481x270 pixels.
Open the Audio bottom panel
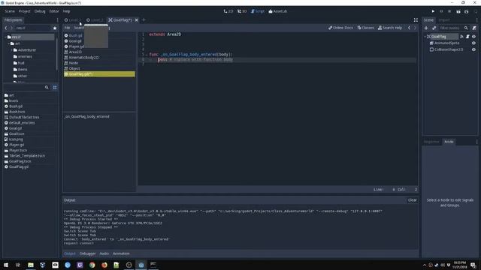pos(104,253)
